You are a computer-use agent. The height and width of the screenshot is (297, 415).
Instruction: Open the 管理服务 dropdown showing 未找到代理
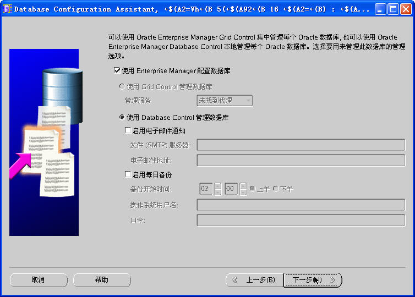[225, 101]
